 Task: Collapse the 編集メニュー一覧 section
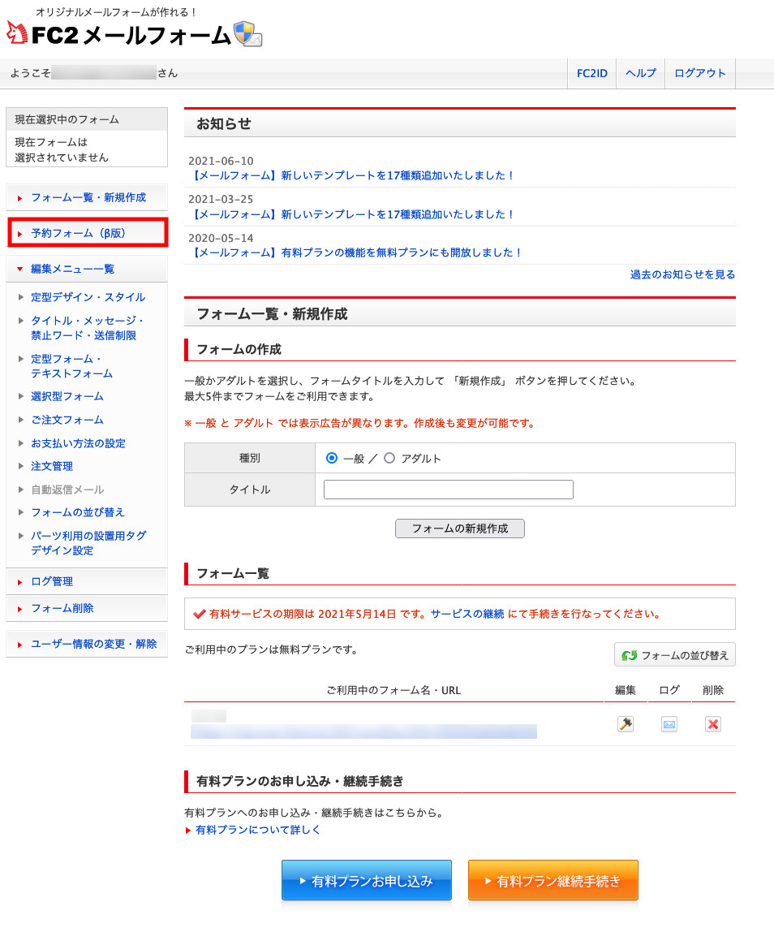click(x=87, y=269)
